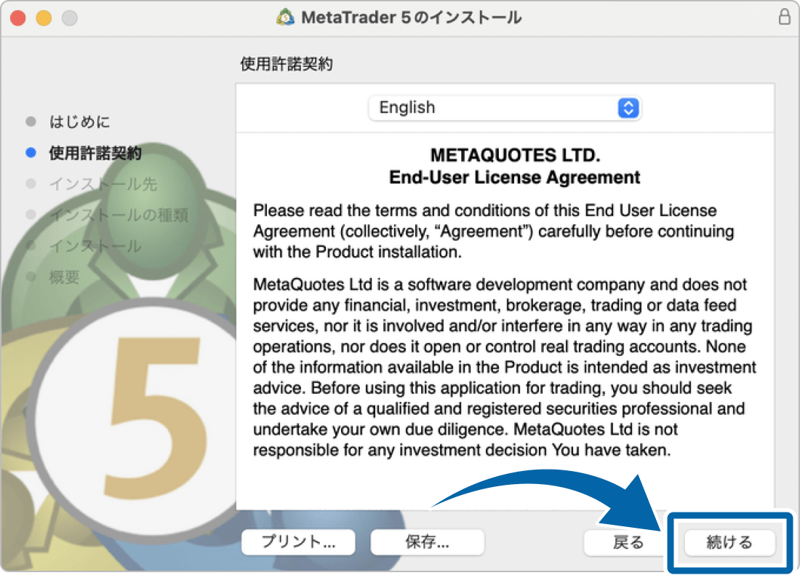The height and width of the screenshot is (578, 800).
Task: Click the End-User License Agreement heading
Action: [514, 177]
